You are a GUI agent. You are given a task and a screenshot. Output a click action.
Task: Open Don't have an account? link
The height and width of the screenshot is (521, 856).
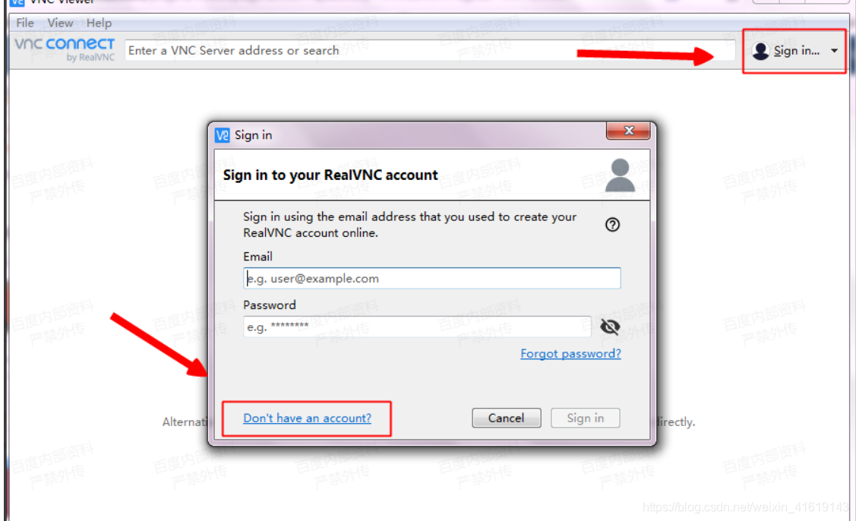coord(308,418)
